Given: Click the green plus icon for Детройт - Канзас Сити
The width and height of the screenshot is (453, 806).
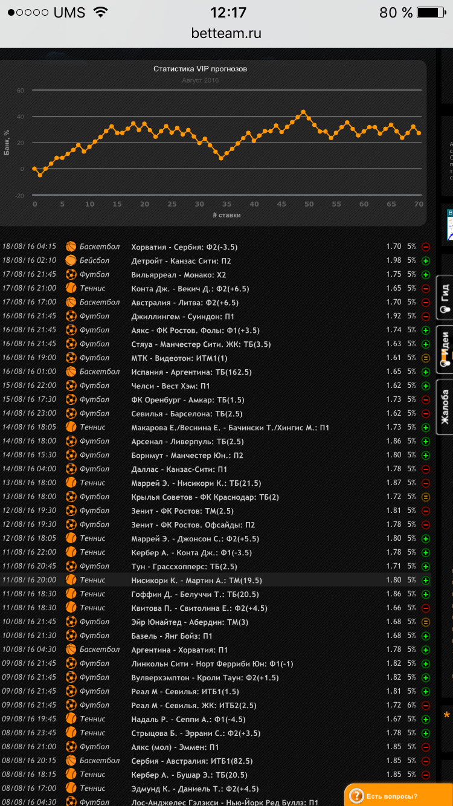Looking at the screenshot, I should (426, 261).
